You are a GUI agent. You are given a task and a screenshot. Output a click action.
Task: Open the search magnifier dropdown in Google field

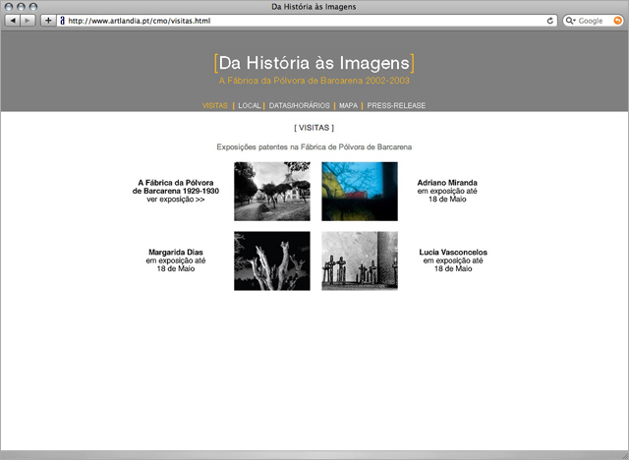(x=570, y=21)
